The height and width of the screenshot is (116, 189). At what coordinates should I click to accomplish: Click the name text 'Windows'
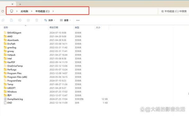coord(12,91)
